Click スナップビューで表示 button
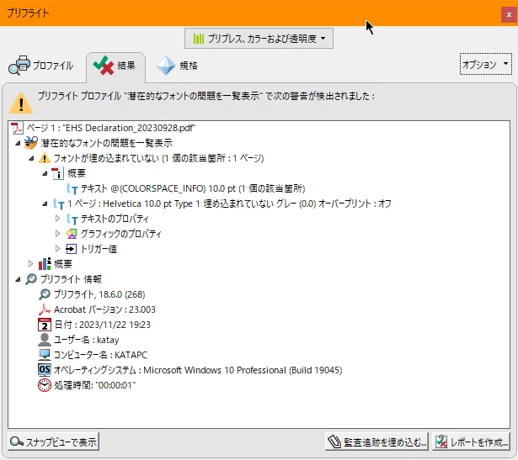Viewport: 518px width, 460px height. click(54, 441)
